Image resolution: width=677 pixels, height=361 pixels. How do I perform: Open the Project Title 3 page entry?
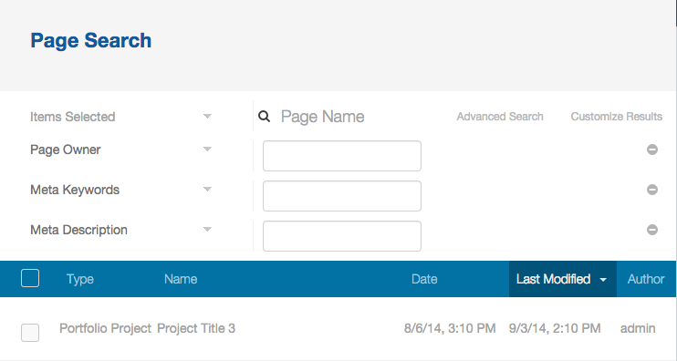(x=196, y=328)
